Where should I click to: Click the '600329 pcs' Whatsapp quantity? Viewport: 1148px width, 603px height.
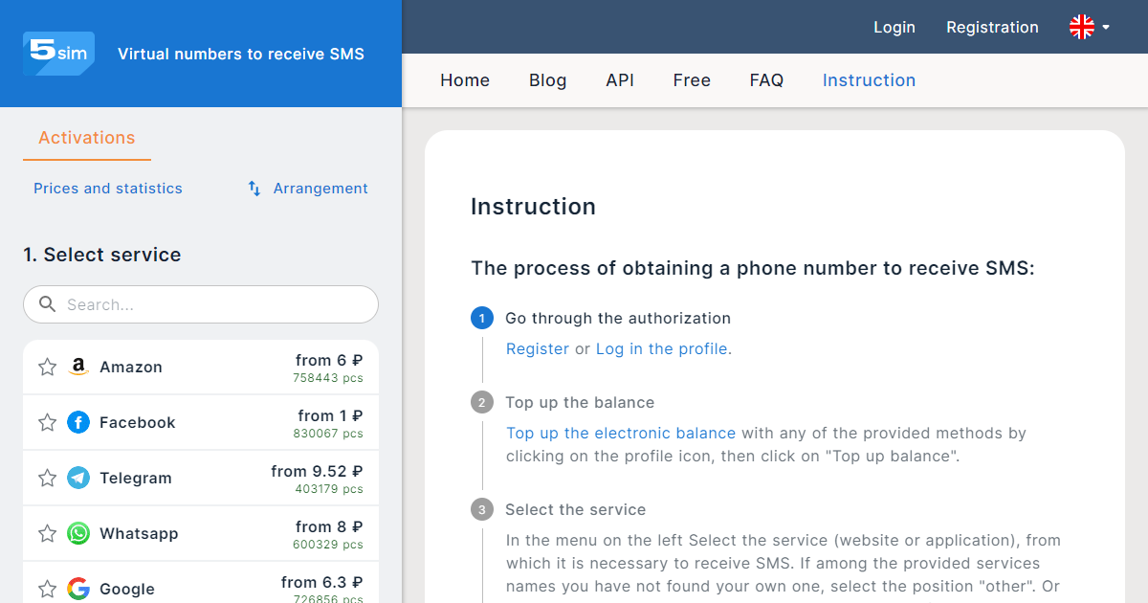point(328,545)
